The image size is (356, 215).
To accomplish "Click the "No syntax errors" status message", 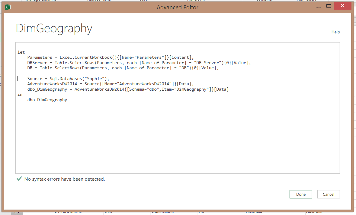I will 65,179.
